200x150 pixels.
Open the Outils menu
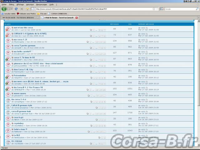(x=51, y=4)
